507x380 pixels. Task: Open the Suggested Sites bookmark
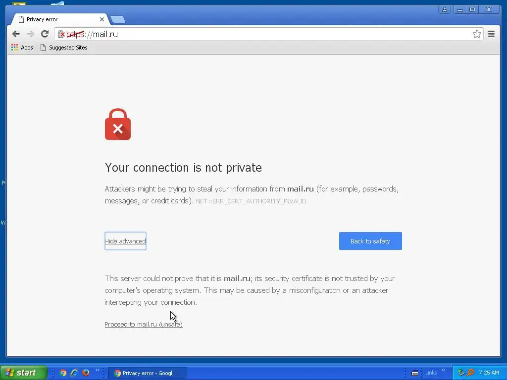[x=64, y=47]
